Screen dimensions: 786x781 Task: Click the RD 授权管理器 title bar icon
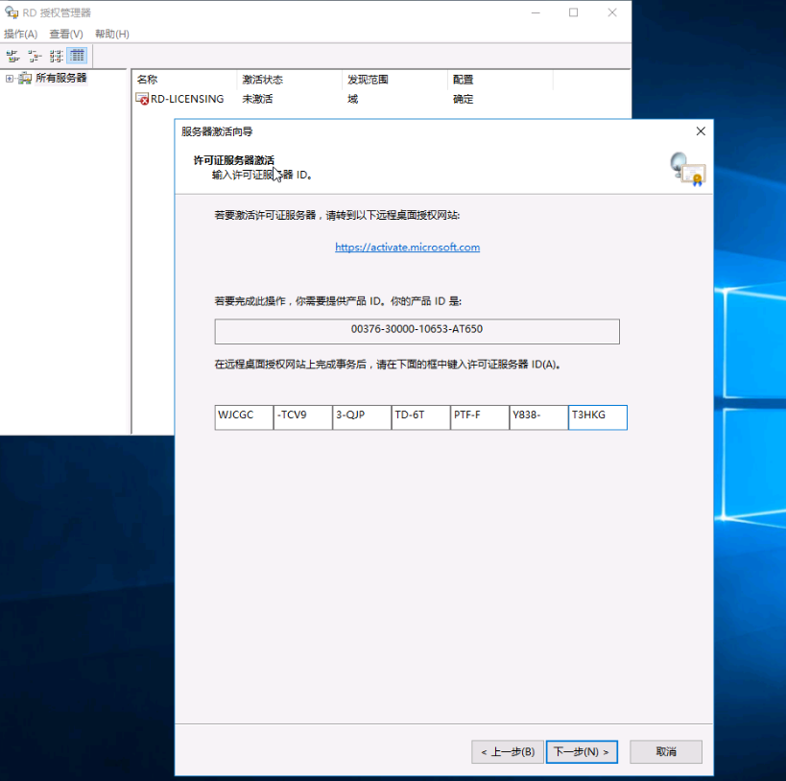[x=11, y=12]
